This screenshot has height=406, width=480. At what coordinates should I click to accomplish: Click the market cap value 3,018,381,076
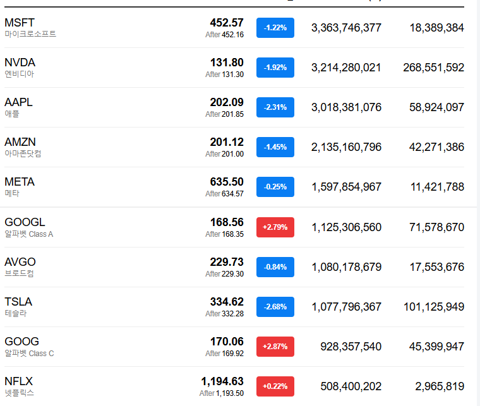tap(346, 107)
